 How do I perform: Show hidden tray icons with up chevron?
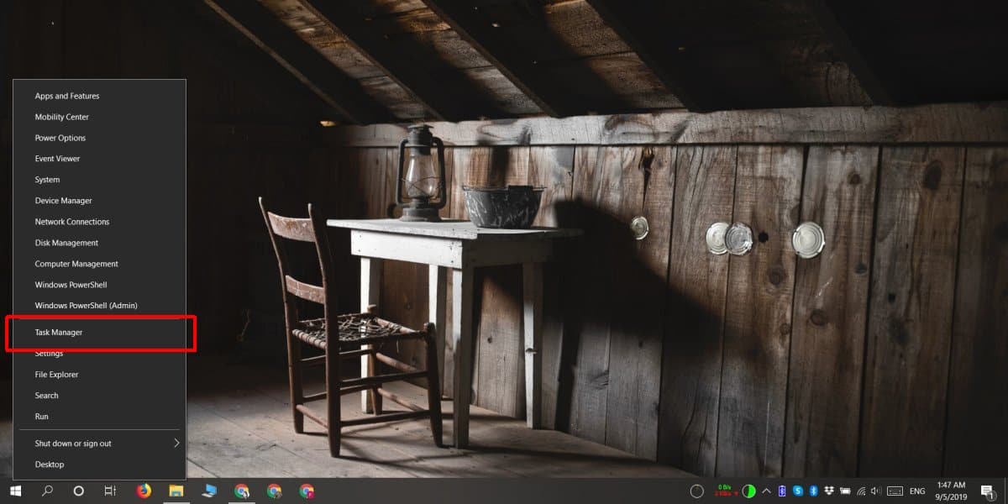point(767,491)
